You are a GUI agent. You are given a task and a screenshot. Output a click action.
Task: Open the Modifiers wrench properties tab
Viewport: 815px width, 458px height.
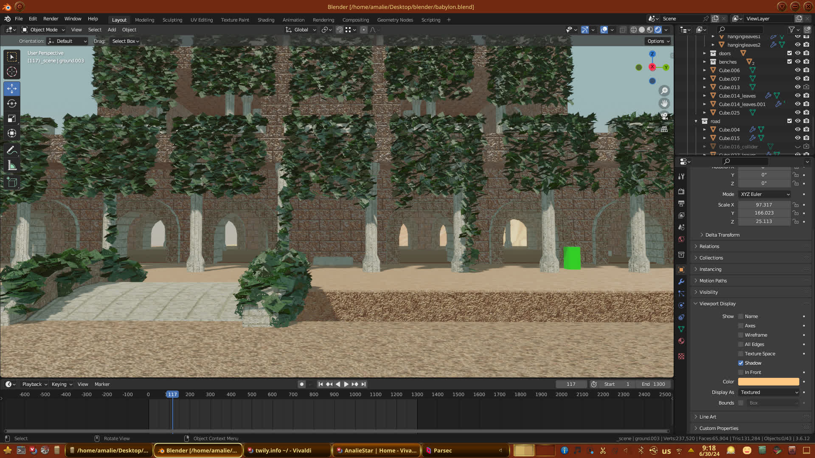pyautogui.click(x=681, y=282)
